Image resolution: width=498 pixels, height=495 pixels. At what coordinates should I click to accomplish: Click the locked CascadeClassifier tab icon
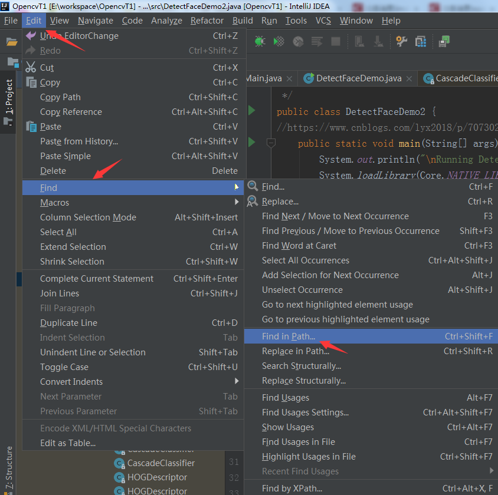pyautogui.click(x=429, y=78)
